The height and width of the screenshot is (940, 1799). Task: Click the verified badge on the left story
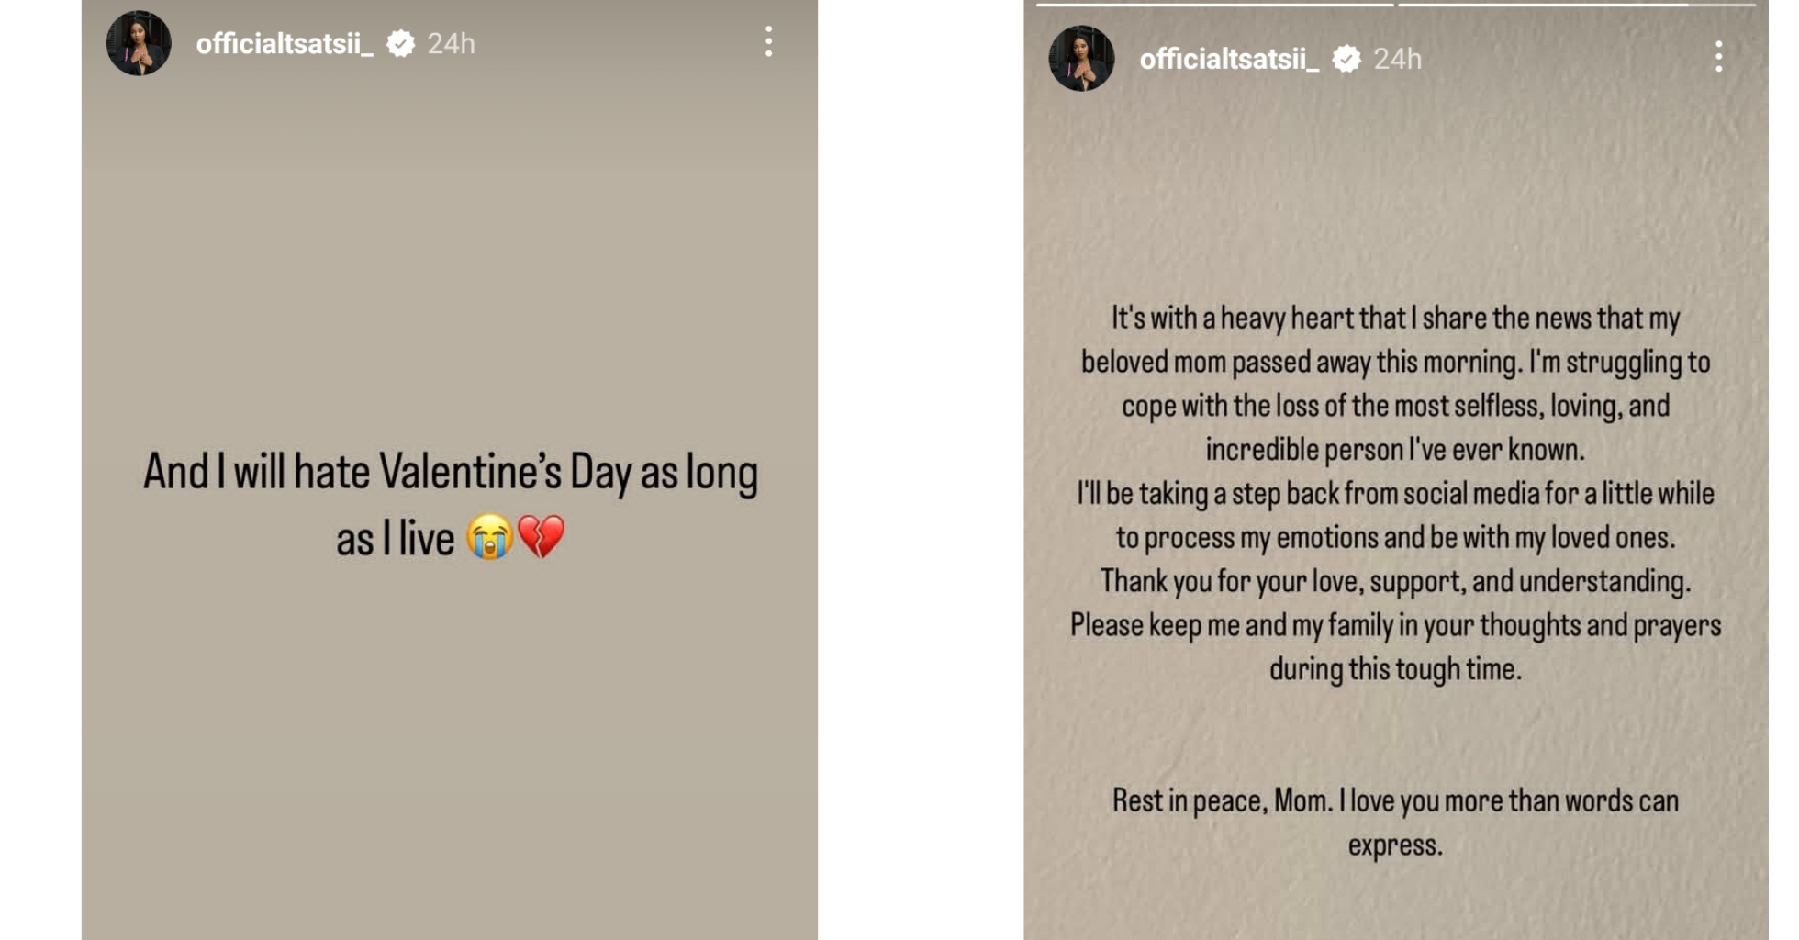(400, 43)
